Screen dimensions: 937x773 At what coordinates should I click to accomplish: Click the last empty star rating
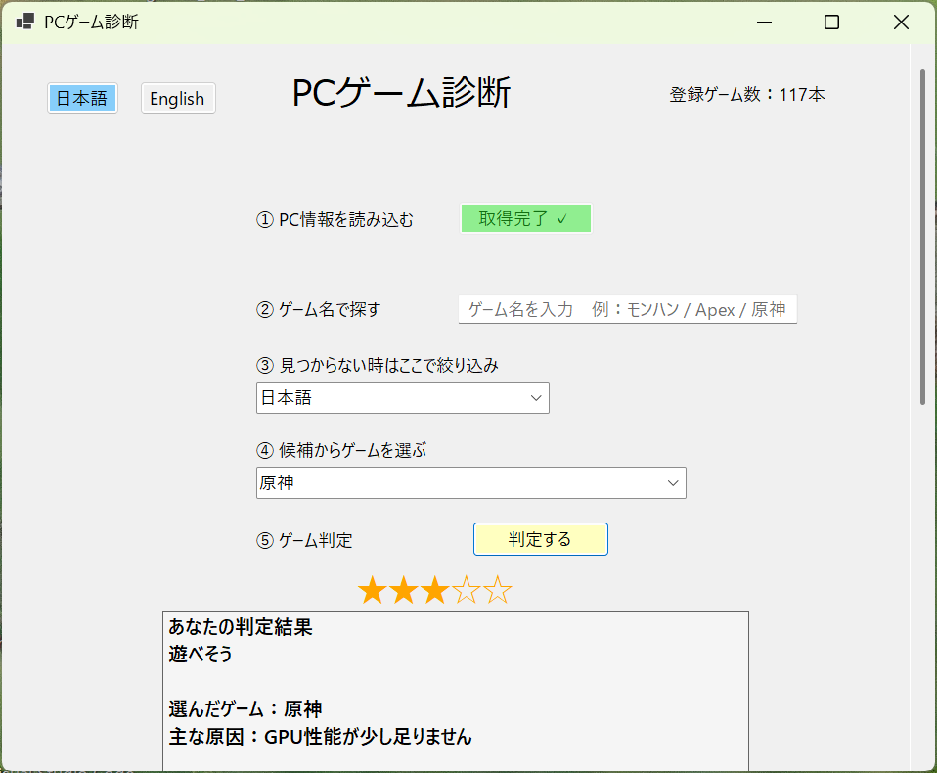pos(498,590)
